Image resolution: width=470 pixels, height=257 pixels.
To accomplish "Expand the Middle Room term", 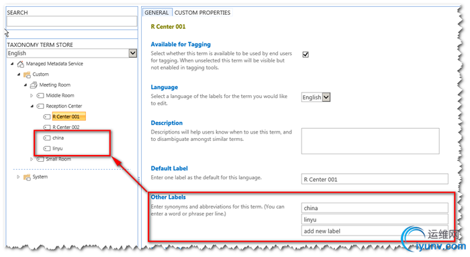I will click(32, 95).
